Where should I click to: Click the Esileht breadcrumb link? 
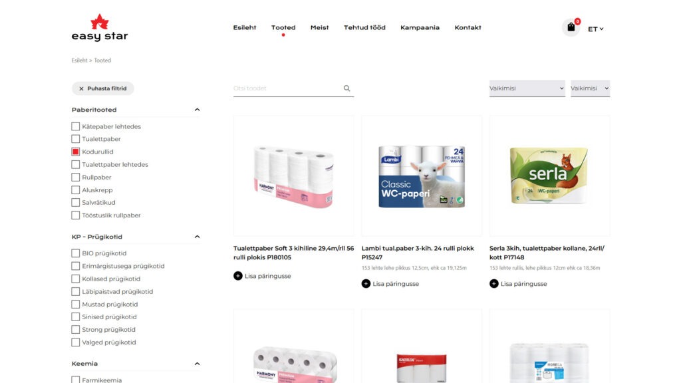[80, 61]
